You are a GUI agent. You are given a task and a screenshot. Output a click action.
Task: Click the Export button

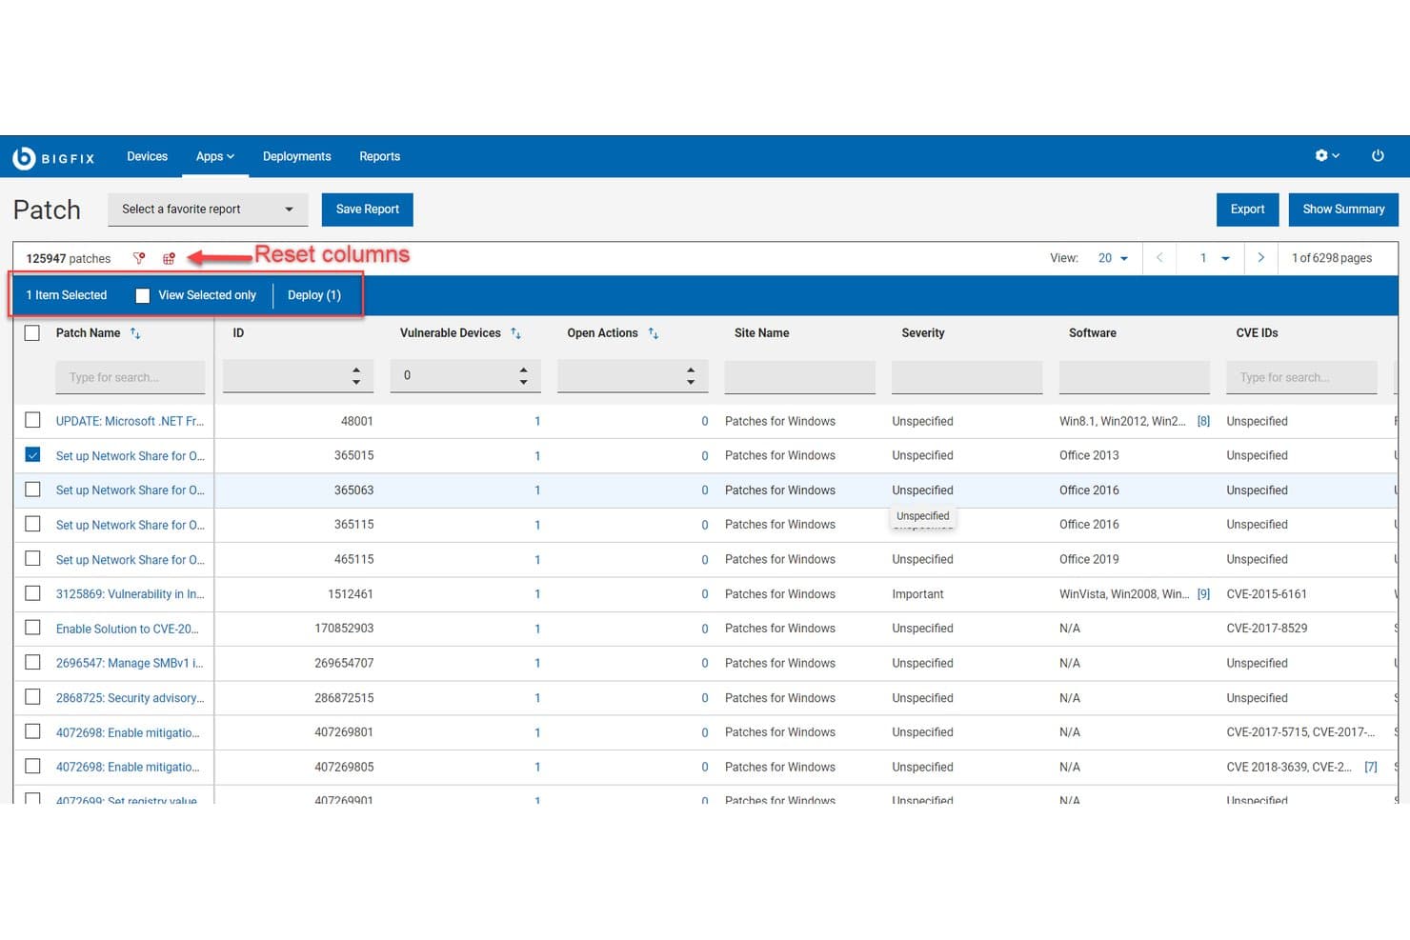pos(1247,210)
